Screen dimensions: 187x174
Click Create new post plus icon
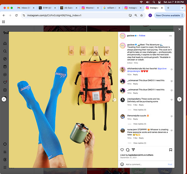click(5, 90)
